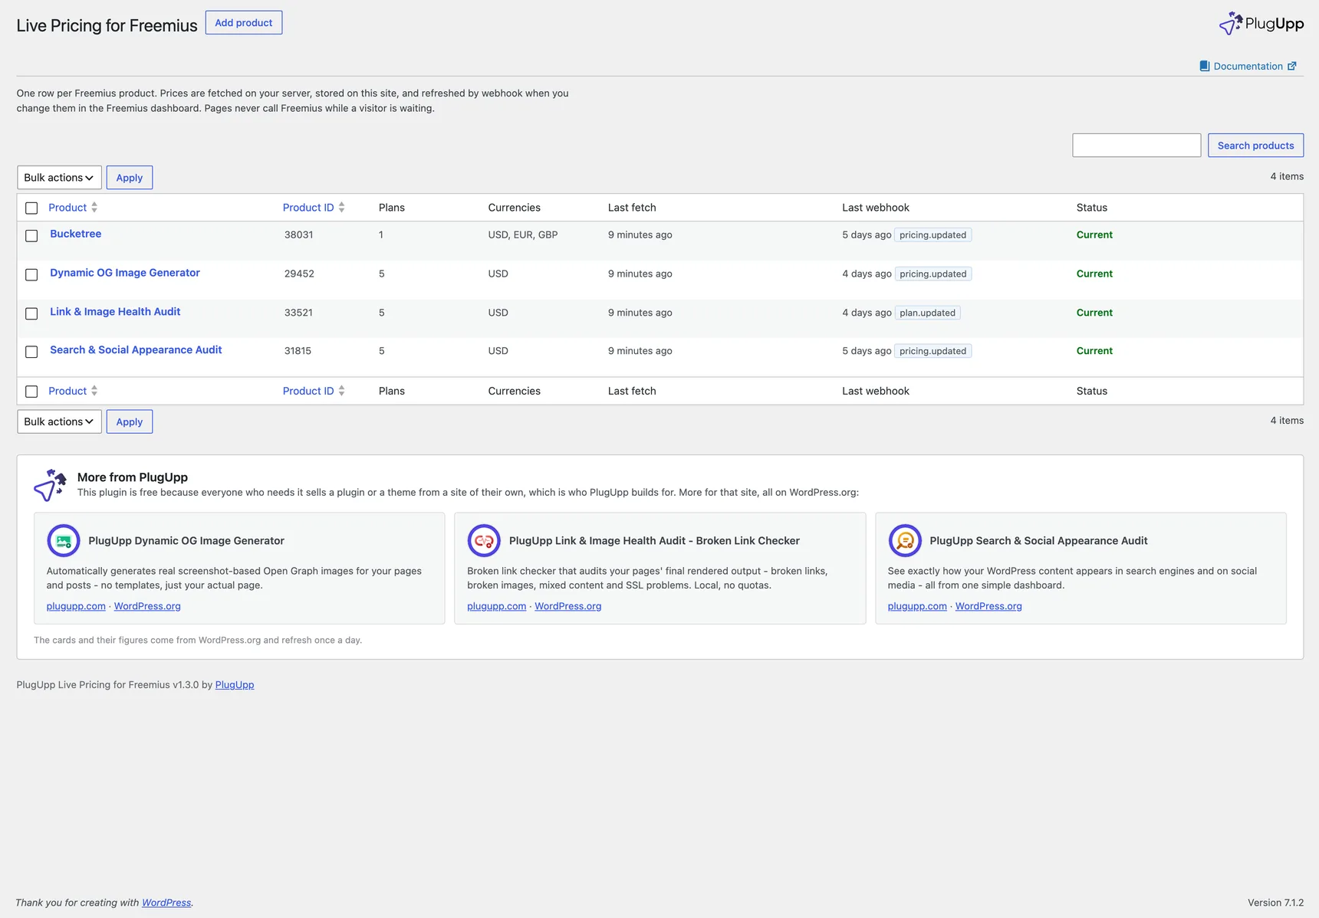Open the Link & Image Health Audit product link
This screenshot has width=1319, height=918.
coord(115,312)
